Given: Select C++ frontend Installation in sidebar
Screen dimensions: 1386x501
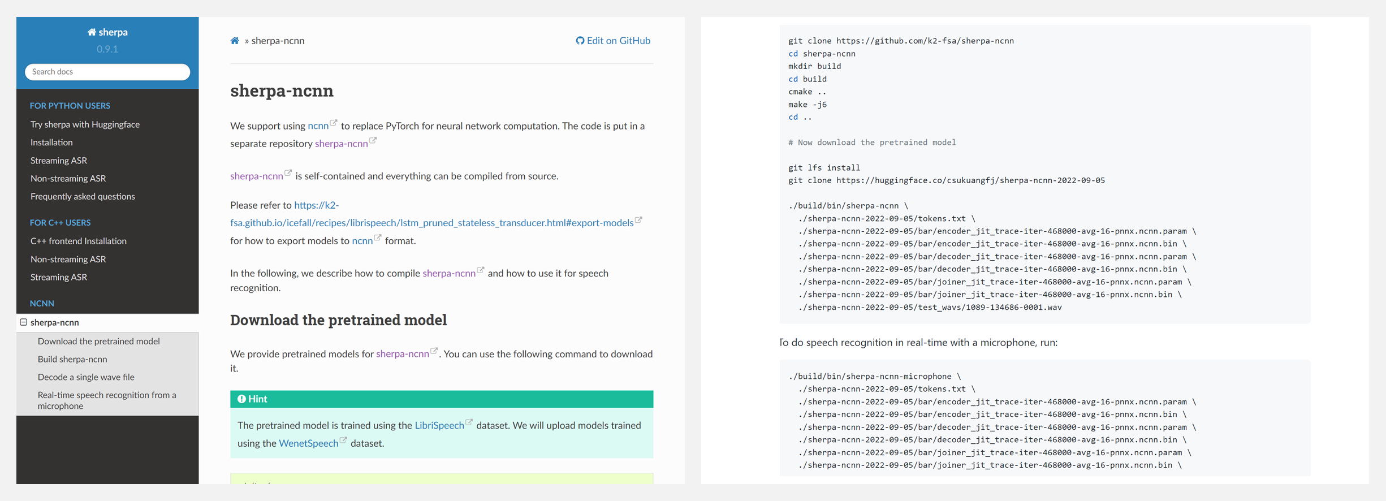Looking at the screenshot, I should click(79, 241).
